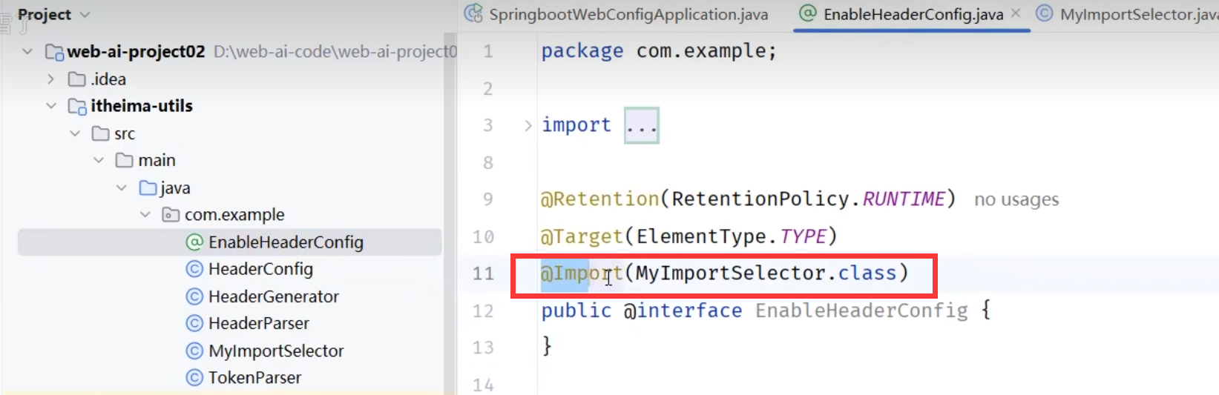Open the Project view dropdown
This screenshot has width=1219, height=395.
click(85, 15)
